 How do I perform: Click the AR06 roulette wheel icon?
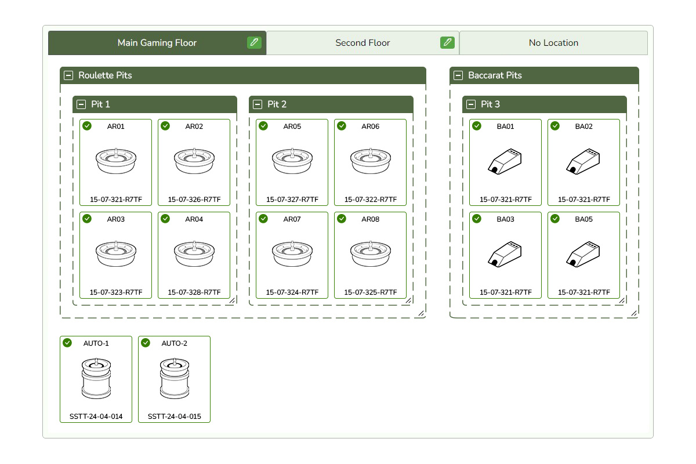click(371, 161)
